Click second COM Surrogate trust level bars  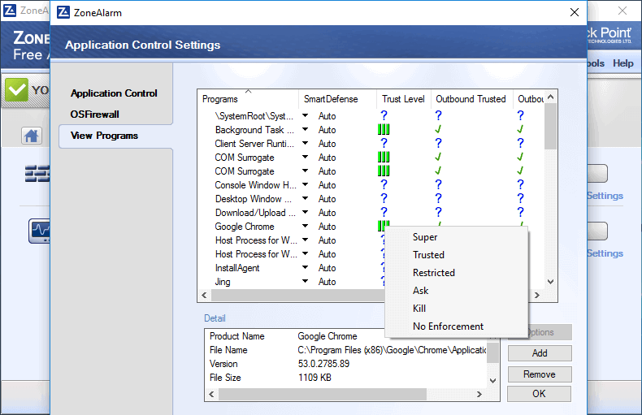pos(384,171)
